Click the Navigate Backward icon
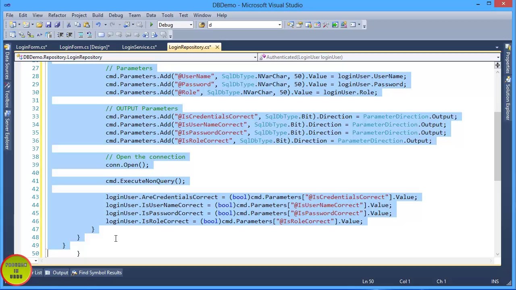 (127, 25)
